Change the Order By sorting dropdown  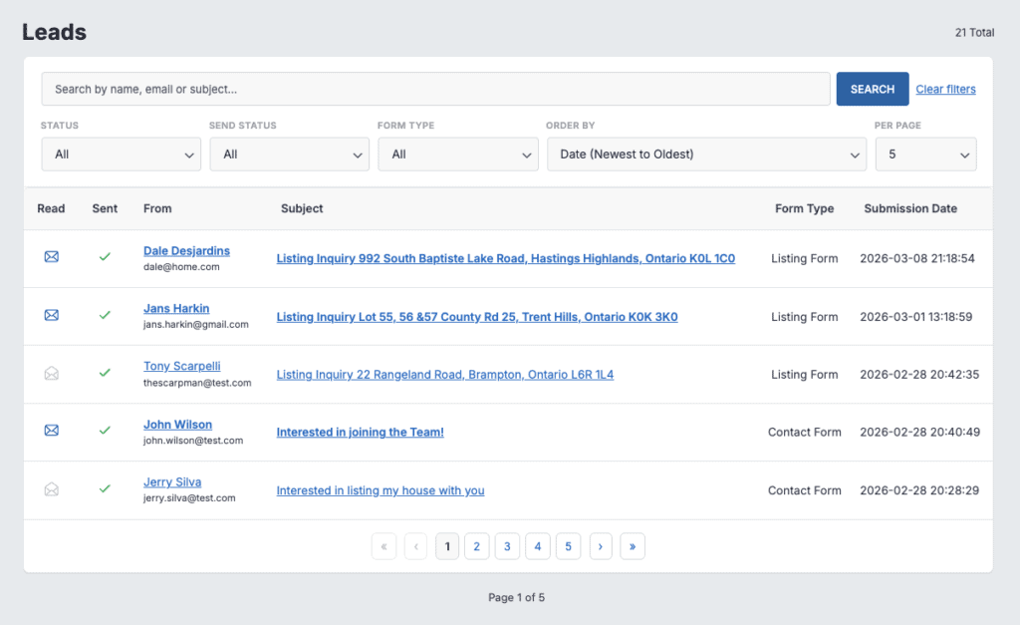(705, 155)
